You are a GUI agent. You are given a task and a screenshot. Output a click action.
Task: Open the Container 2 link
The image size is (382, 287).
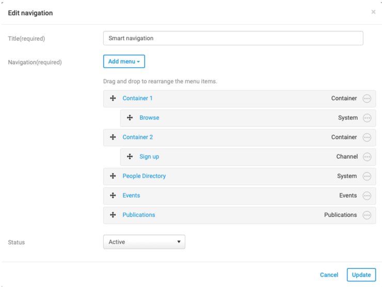coord(137,137)
